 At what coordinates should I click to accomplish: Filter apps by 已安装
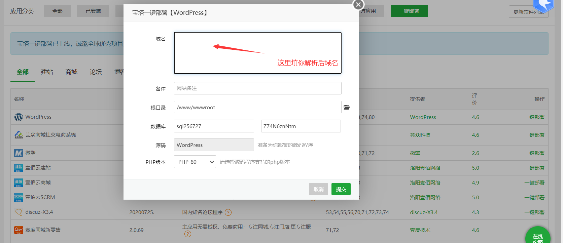tap(93, 11)
